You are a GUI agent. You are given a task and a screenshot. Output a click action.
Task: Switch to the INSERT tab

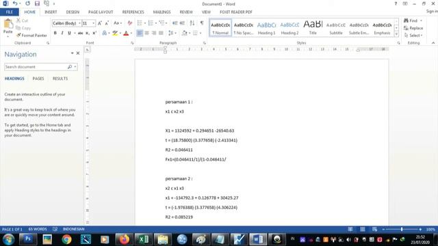[51, 12]
